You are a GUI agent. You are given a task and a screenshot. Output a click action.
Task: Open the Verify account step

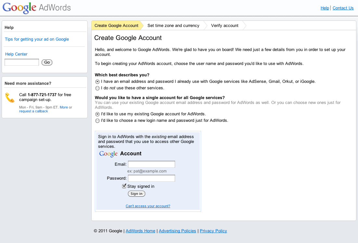point(225,26)
